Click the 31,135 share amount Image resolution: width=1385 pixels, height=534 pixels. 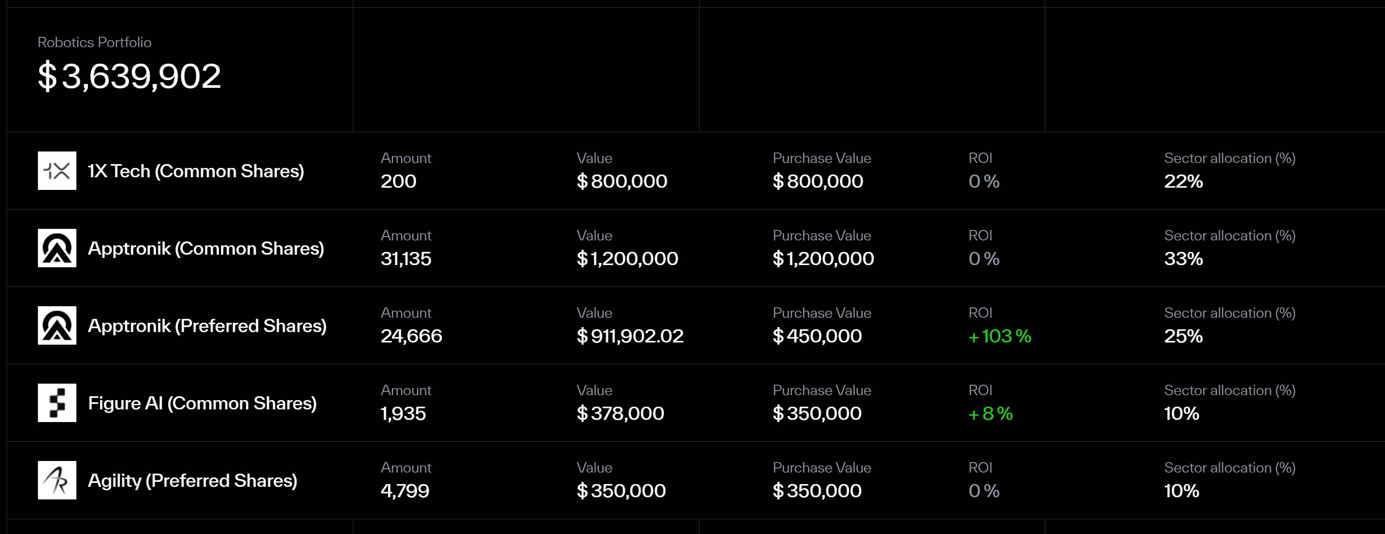406,258
